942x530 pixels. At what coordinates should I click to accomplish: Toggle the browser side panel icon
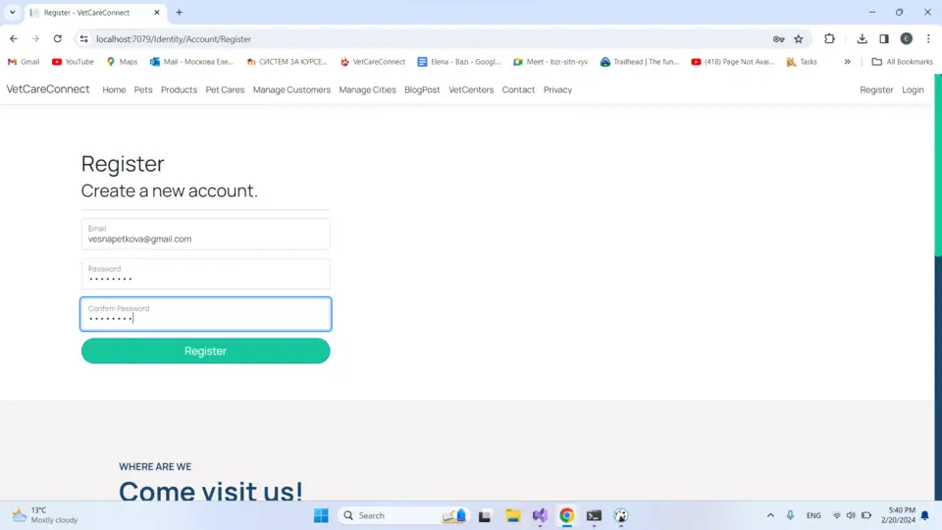(x=883, y=39)
